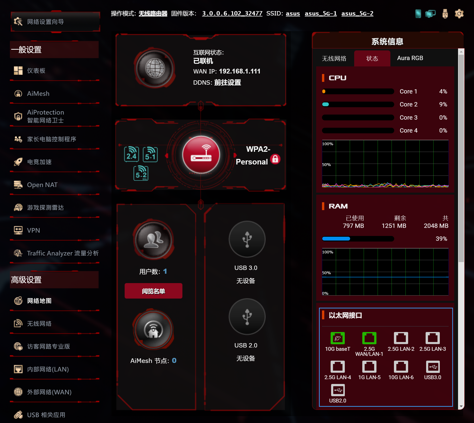Open AiProtection 智能网络卫士
This screenshot has width=474, height=423.
(54, 116)
